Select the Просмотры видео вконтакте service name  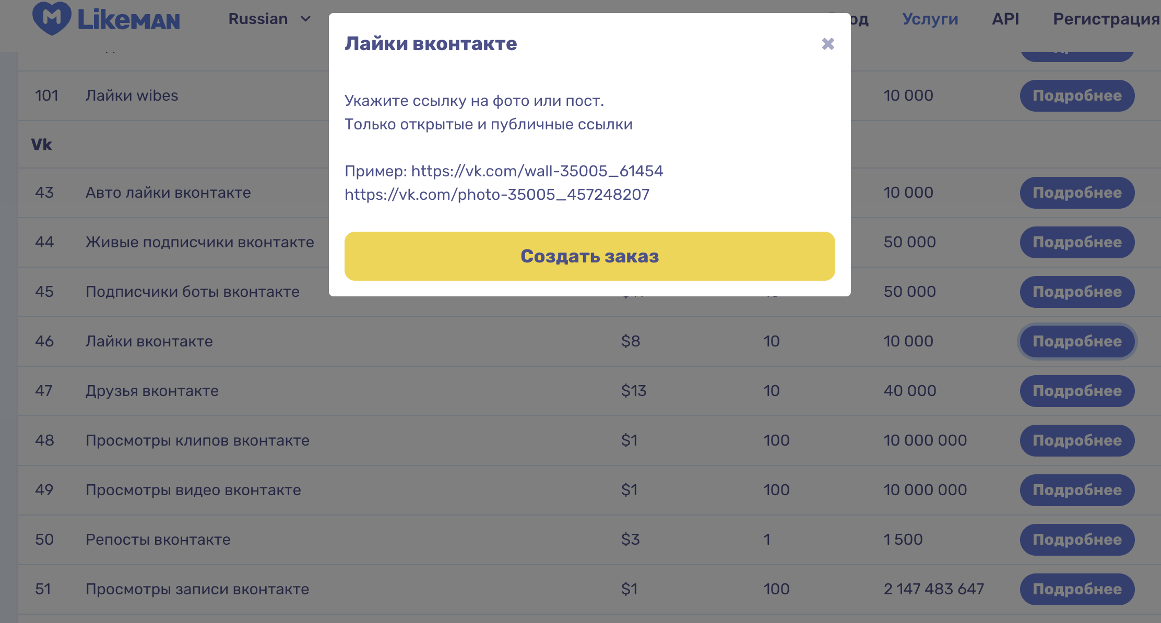pos(193,490)
